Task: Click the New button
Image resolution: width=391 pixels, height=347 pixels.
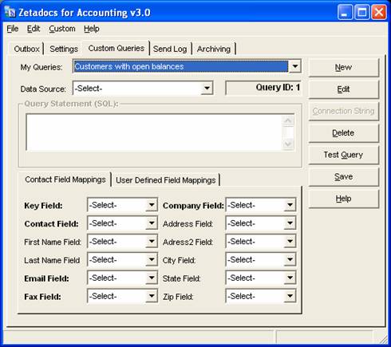Action: click(343, 68)
